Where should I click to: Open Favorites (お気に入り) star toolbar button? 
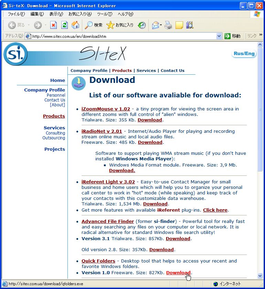coord(120,25)
